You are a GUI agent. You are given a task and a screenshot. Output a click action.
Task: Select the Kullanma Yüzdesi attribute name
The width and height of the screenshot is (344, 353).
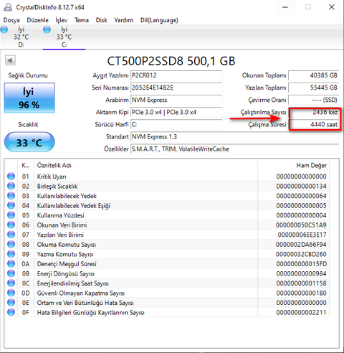coord(60,215)
